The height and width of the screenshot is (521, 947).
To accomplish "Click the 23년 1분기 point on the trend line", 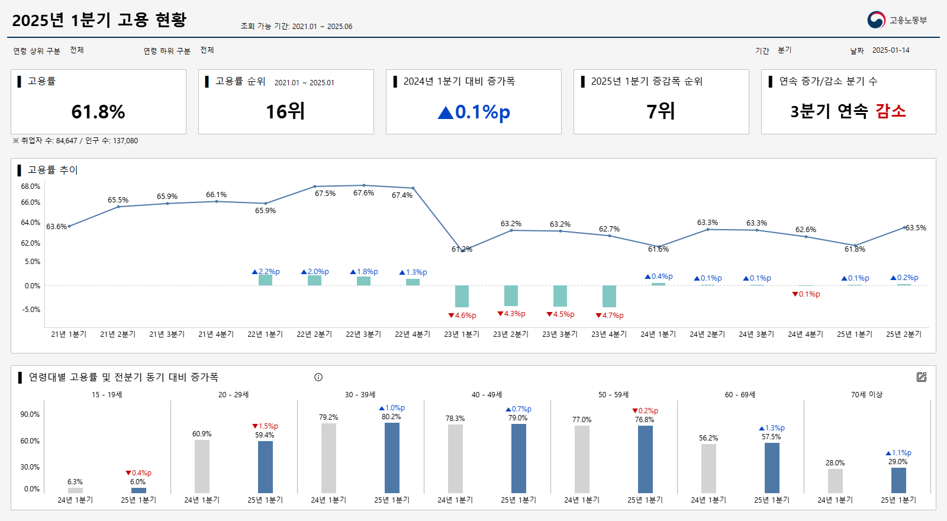I will click(462, 250).
